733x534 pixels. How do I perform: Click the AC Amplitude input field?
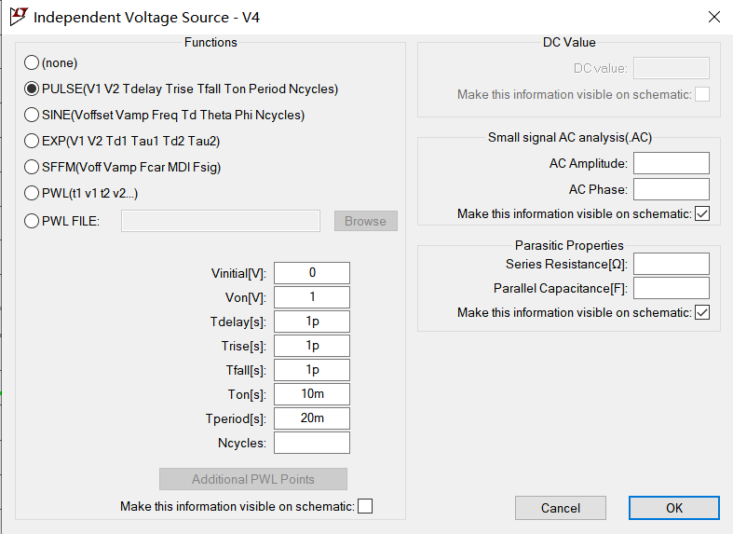[671, 163]
